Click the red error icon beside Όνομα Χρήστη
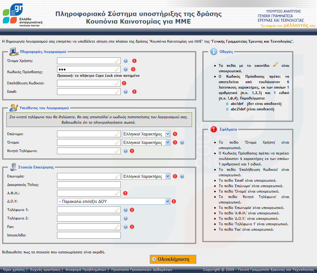This screenshot has height=273, width=317. click(x=134, y=61)
